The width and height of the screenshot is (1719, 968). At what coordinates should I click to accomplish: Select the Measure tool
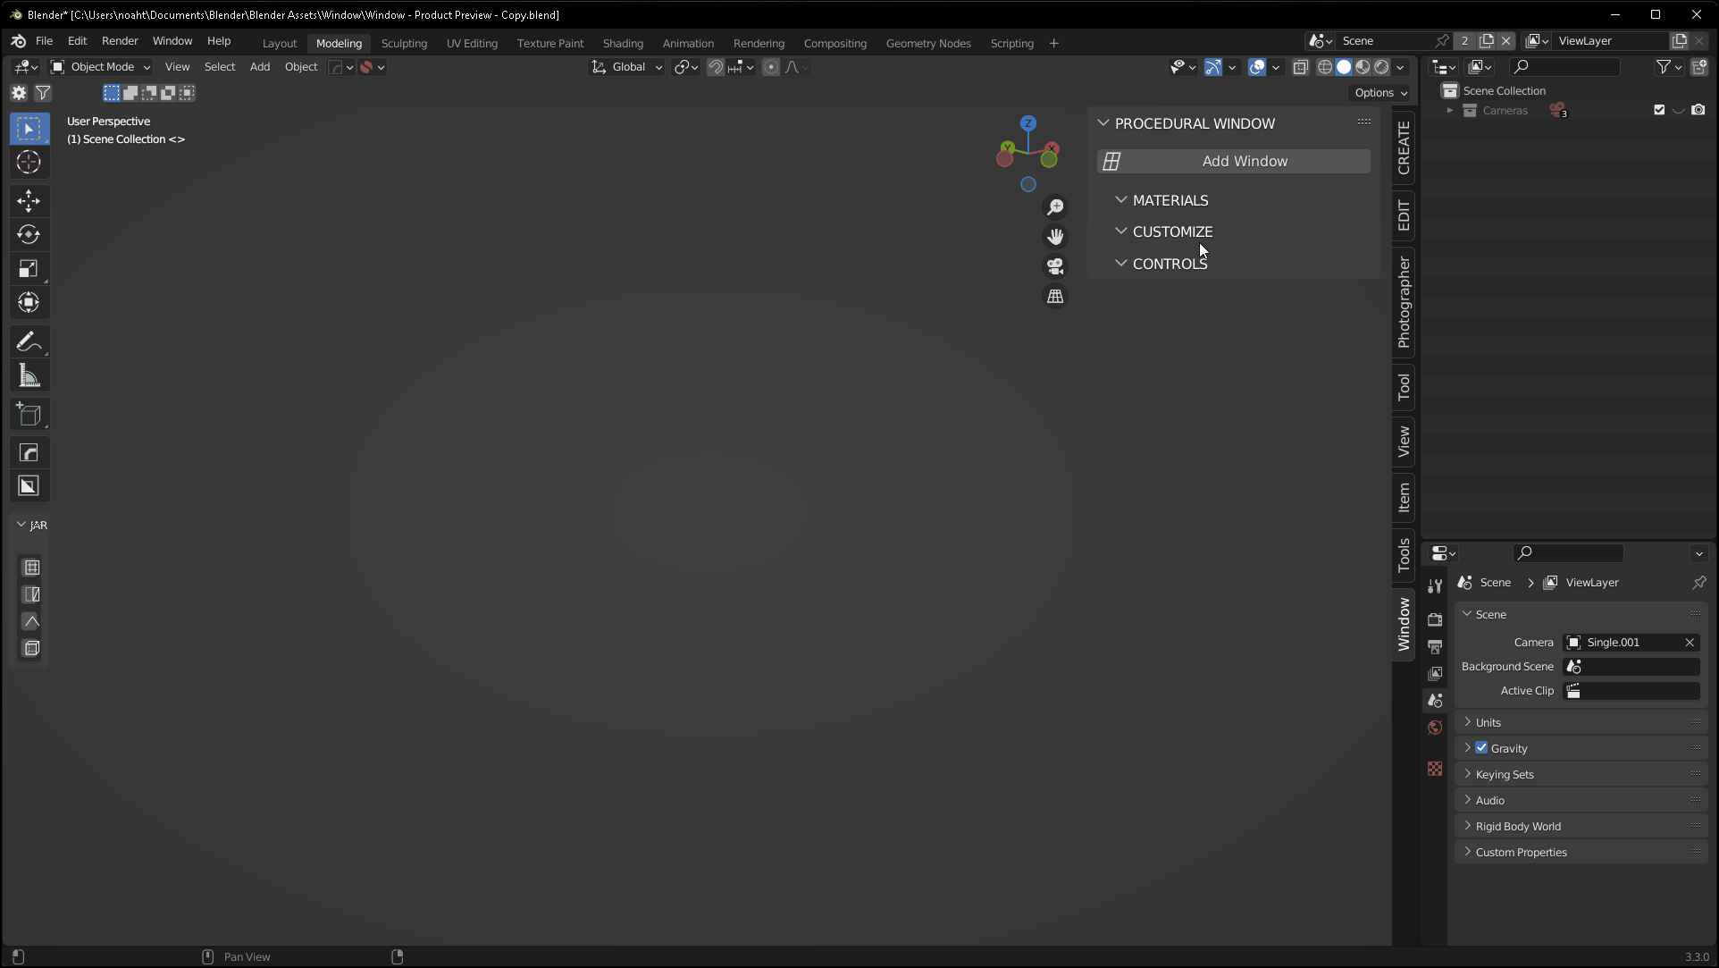coord(29,376)
